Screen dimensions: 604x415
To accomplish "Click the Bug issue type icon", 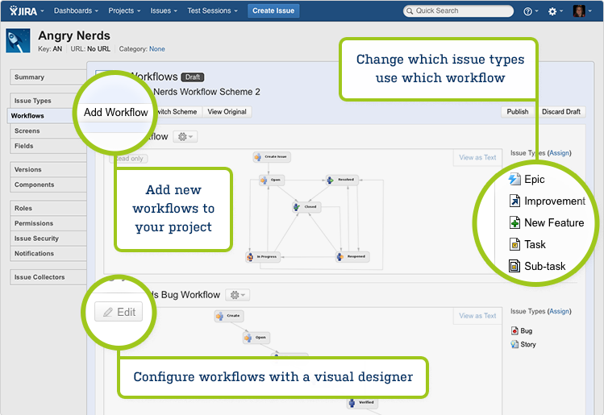I will 514,330.
